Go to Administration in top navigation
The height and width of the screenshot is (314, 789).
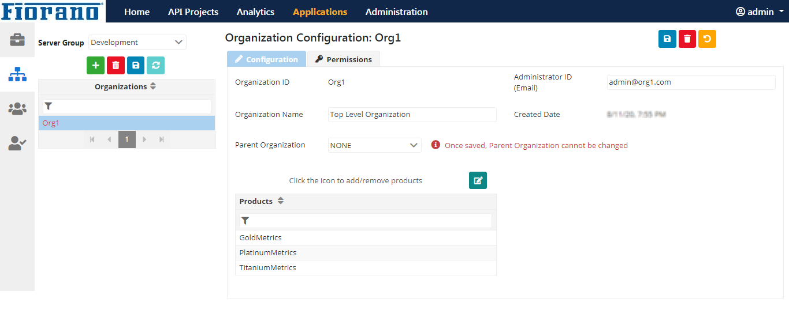pyautogui.click(x=396, y=12)
